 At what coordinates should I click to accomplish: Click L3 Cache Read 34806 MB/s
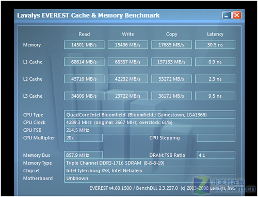[x=84, y=96]
